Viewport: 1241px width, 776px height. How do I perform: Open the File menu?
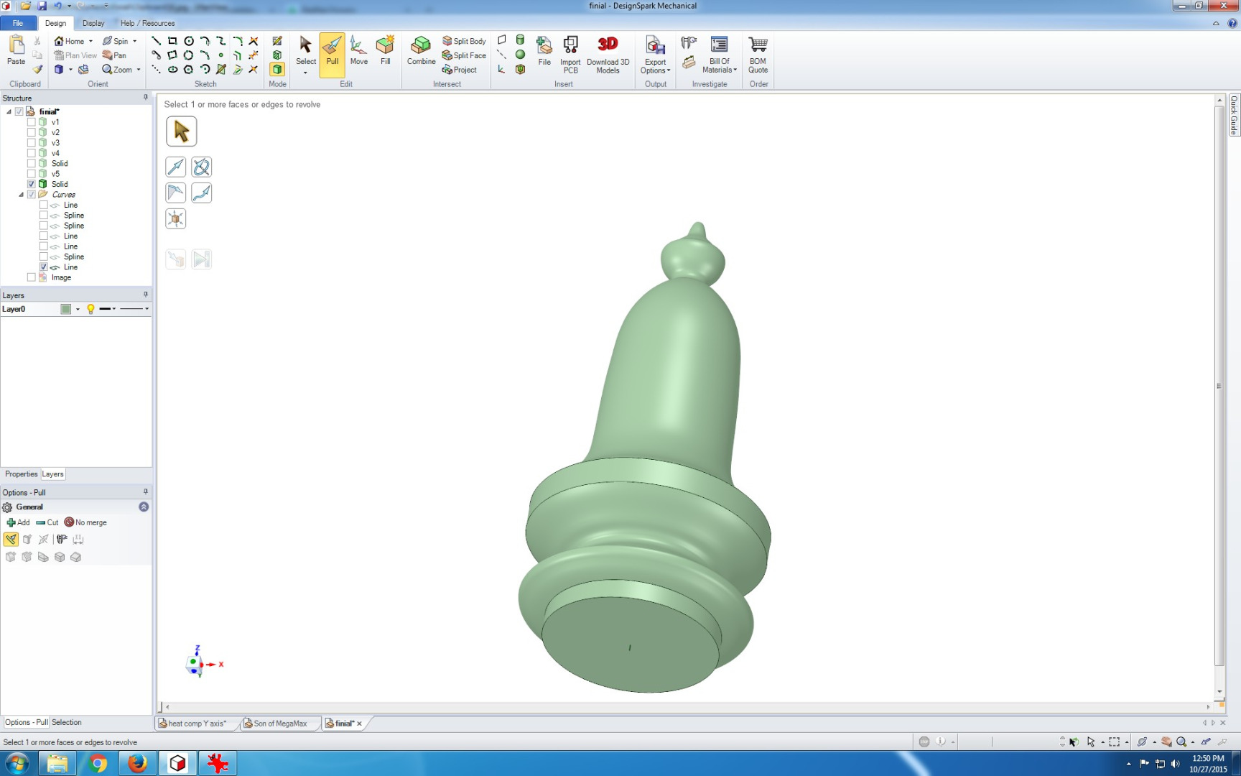click(x=18, y=23)
